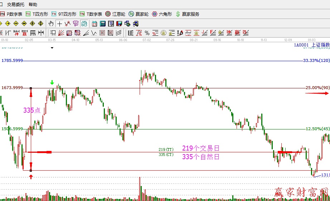Click the 赢家服务 button
The width and height of the screenshot is (330, 201).
(x=187, y=14)
